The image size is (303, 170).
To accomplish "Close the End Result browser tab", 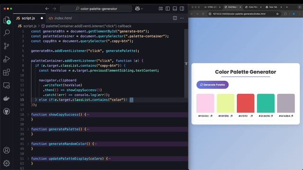I will (241, 7).
